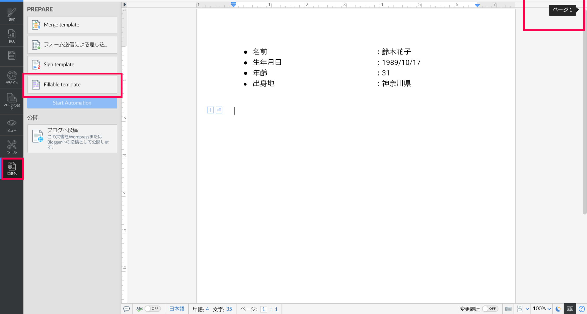587x314 pixels.
Task: Turn on 変更履歴 track changes toggle
Action: 490,309
